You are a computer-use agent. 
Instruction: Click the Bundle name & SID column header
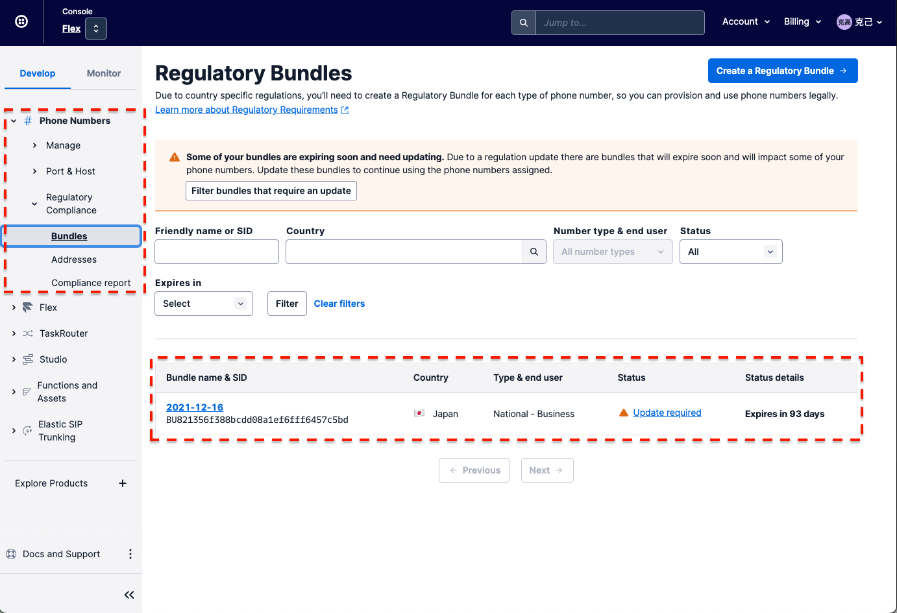[206, 378]
